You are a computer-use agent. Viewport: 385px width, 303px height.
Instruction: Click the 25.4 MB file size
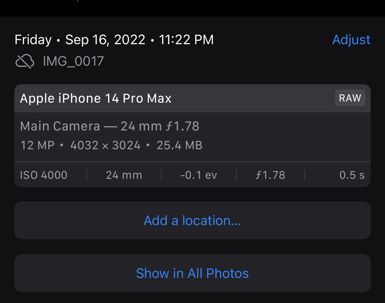179,145
